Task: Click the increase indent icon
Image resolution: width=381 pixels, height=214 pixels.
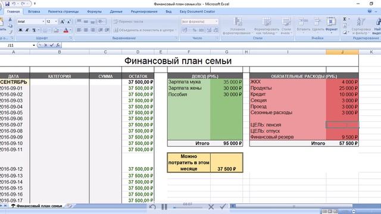Action: (107, 30)
